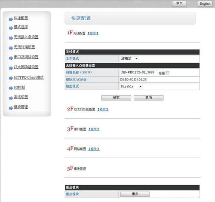Click arrow icon beside 以太网功能设置
This screenshot has width=215, height=202.
point(11,68)
